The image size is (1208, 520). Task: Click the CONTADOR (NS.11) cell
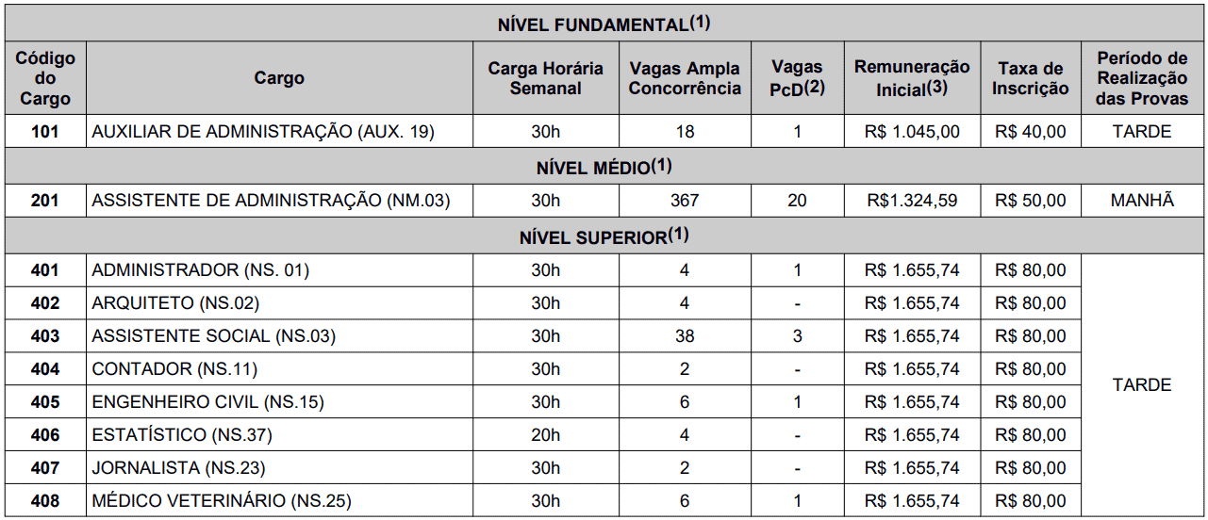pyautogui.click(x=279, y=369)
